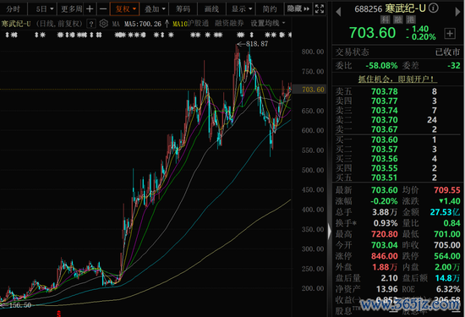Show stock info via circled i icon
Image resolution: width=465 pixels, height=317 pixels.
click(433, 8)
